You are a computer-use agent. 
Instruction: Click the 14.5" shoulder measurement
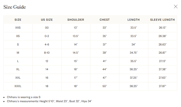coord(76,53)
